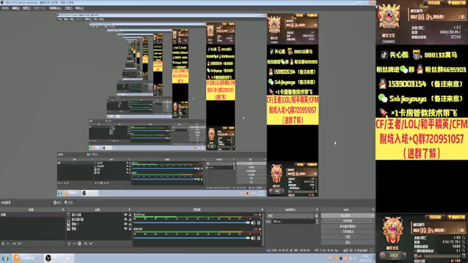
Task: Click the 滤镜 filters button above the docks
Action: tap(69, 203)
